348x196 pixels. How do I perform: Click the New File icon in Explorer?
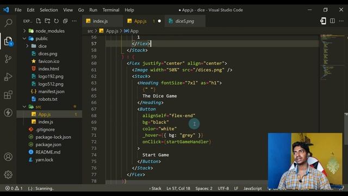click(x=39, y=21)
